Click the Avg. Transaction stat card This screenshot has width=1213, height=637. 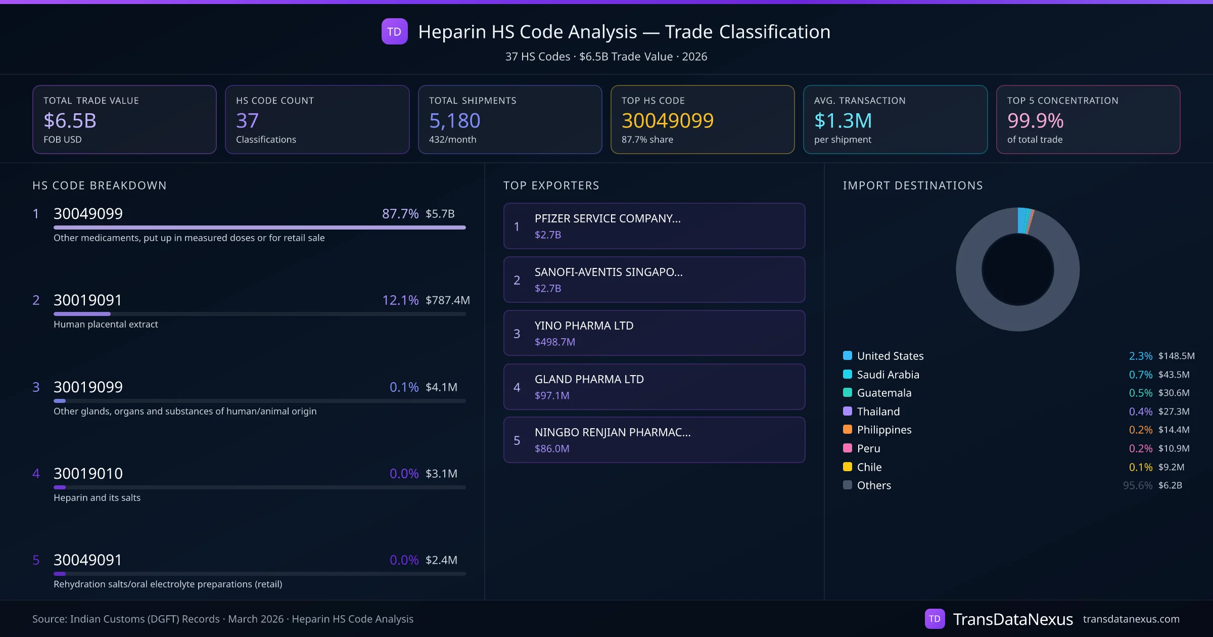pos(895,119)
